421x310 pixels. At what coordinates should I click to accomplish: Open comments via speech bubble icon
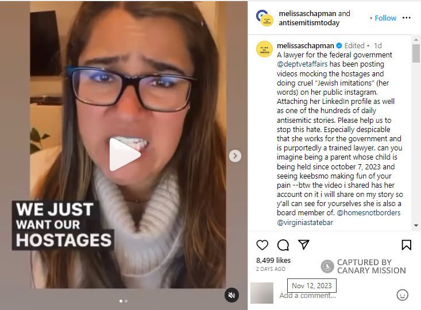click(x=283, y=245)
